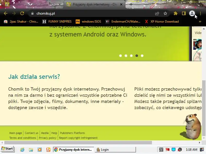Launch the orange quick launch app icon
The image size is (206, 154).
(48, 150)
